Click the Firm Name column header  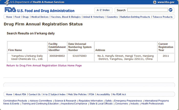(15, 50)
